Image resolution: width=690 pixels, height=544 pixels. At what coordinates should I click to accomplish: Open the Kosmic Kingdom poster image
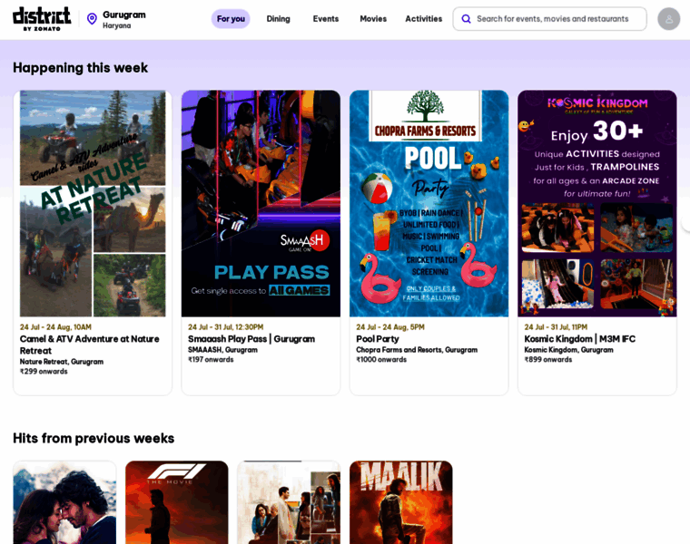coord(597,203)
